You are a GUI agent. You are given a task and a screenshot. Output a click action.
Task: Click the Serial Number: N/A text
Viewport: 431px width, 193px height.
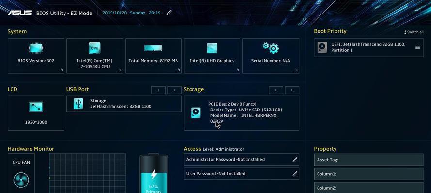click(271, 61)
